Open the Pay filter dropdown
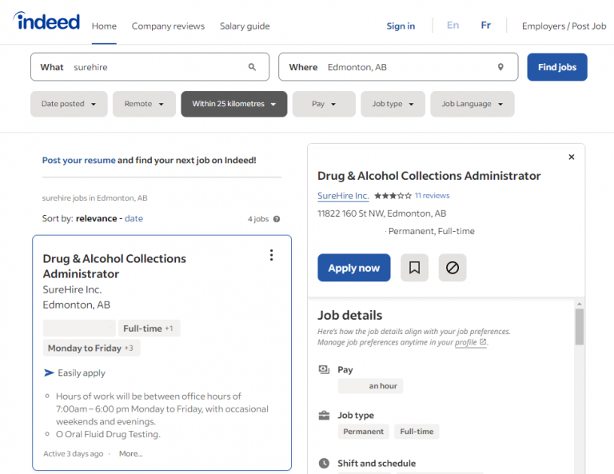The height and width of the screenshot is (474, 614). (x=324, y=104)
